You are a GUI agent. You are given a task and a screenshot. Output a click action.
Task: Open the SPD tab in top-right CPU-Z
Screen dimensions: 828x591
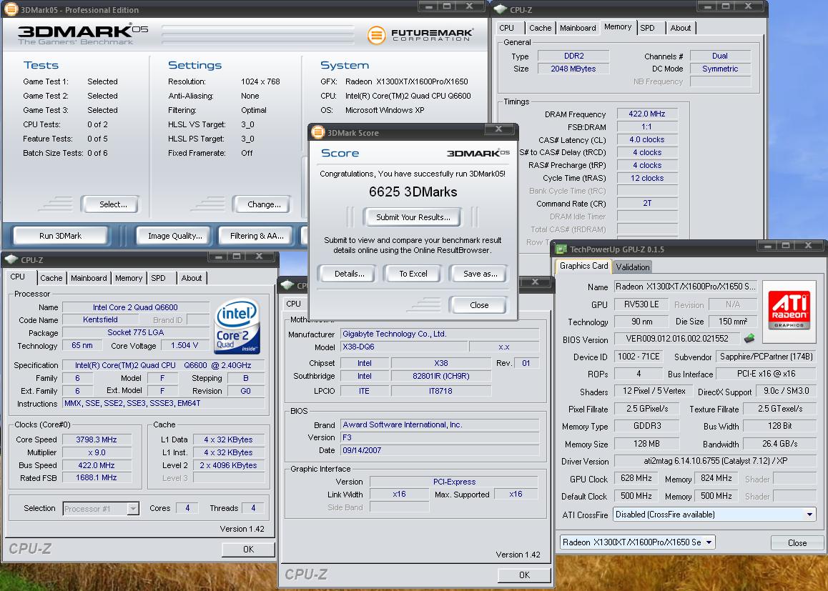point(647,28)
